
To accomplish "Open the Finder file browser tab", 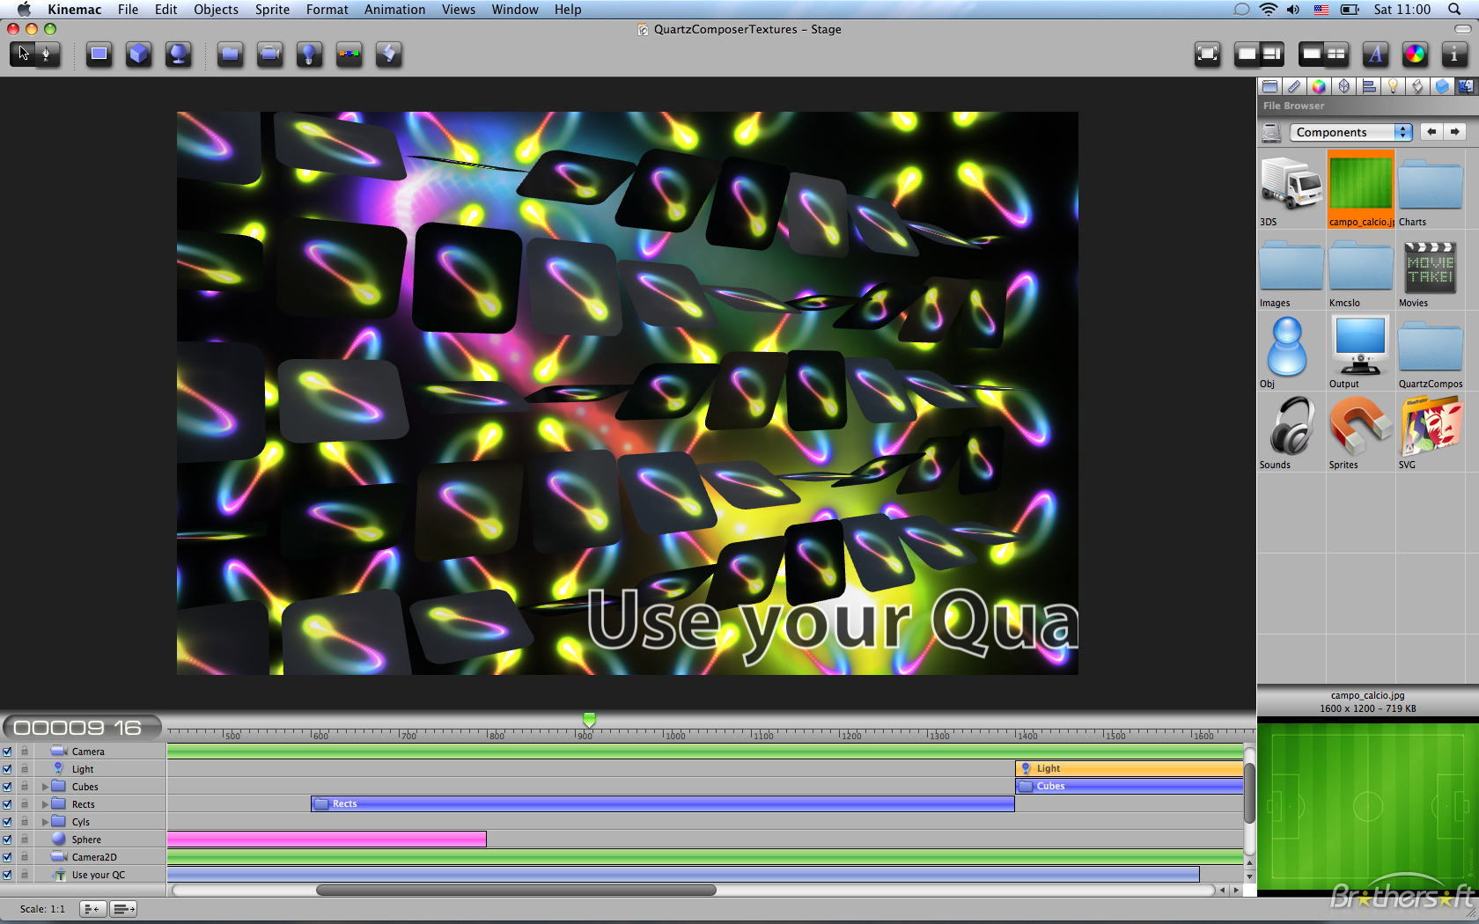I will pos(1466,86).
